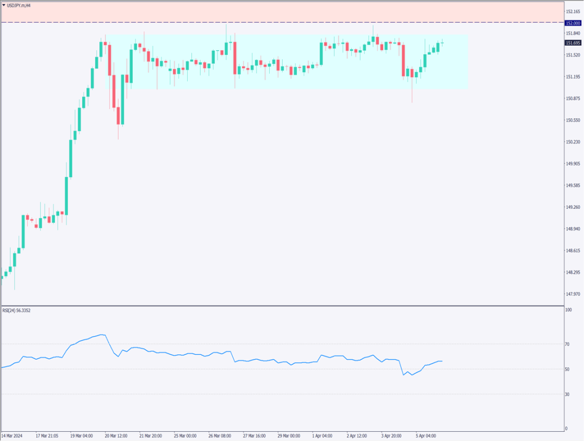Click the 19 Mar 04:00 time label
Viewport: 584px width, 441px height.
[81, 435]
